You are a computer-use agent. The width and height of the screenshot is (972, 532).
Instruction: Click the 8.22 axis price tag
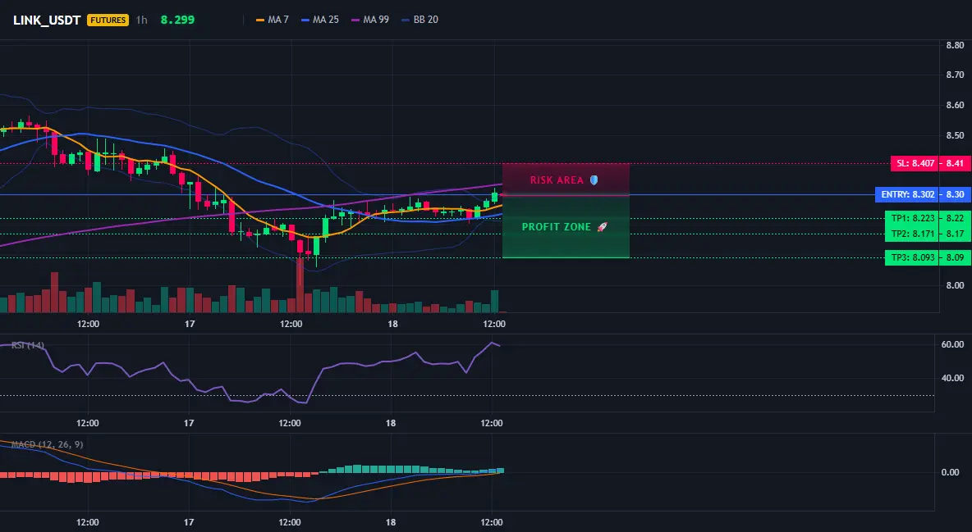(956, 218)
